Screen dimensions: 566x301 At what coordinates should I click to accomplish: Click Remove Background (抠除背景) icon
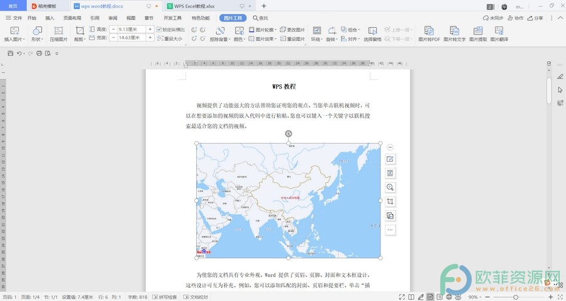pos(220,31)
